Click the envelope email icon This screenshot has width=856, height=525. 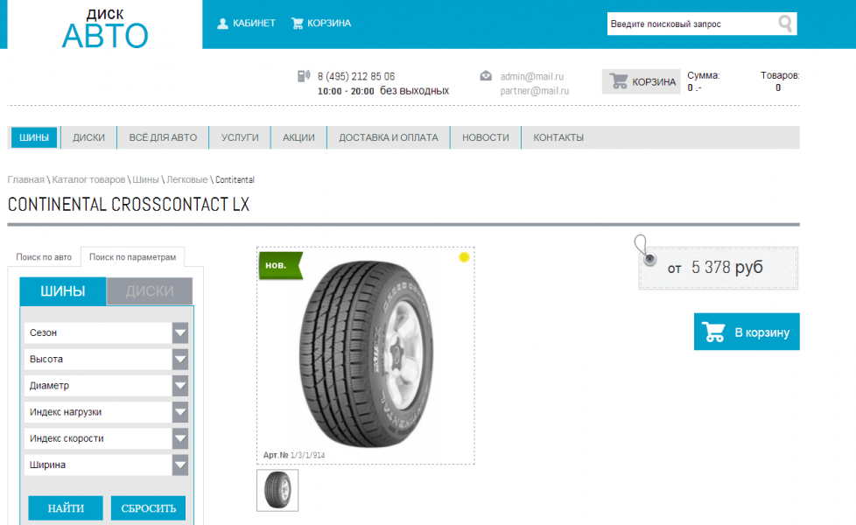click(486, 76)
